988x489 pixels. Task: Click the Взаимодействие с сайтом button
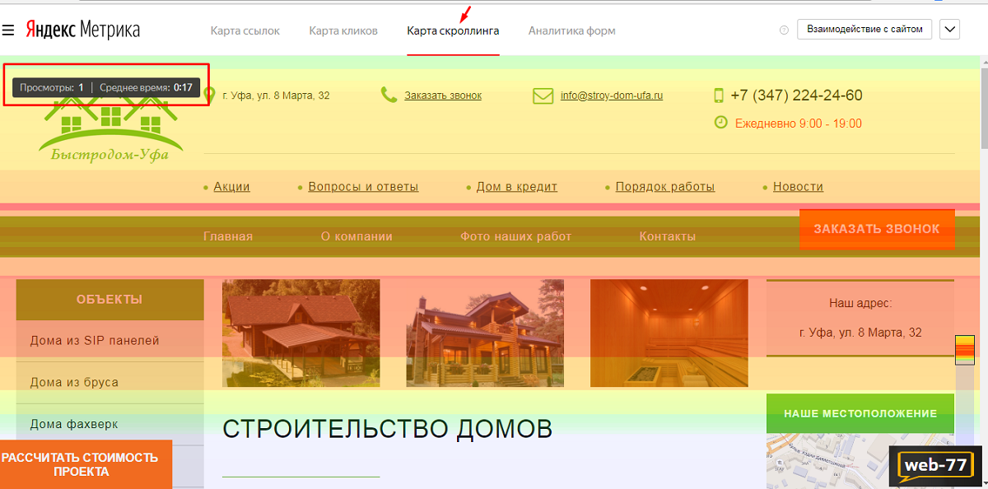864,30
